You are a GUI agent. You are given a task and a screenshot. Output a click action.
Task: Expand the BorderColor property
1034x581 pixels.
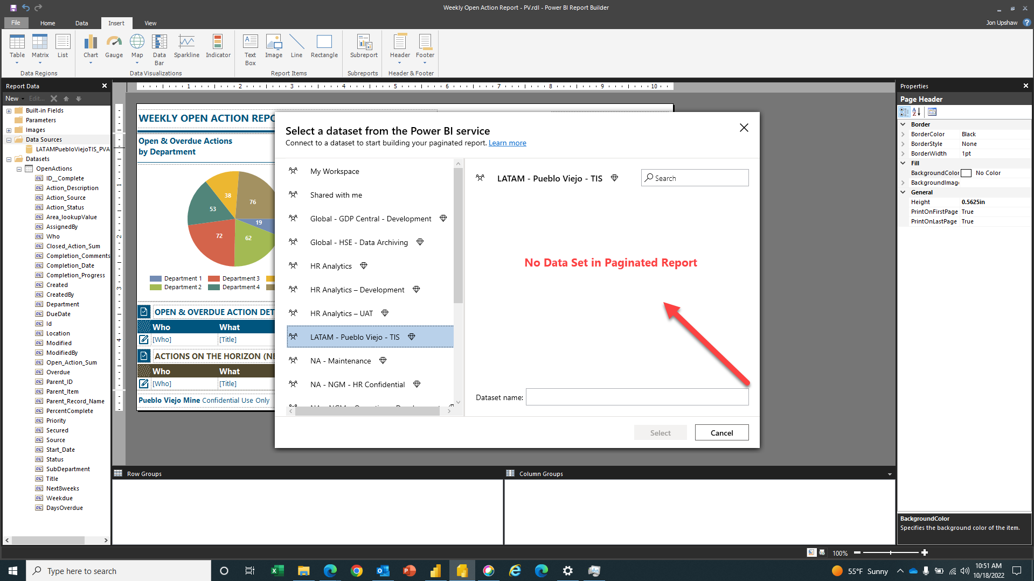coord(903,134)
